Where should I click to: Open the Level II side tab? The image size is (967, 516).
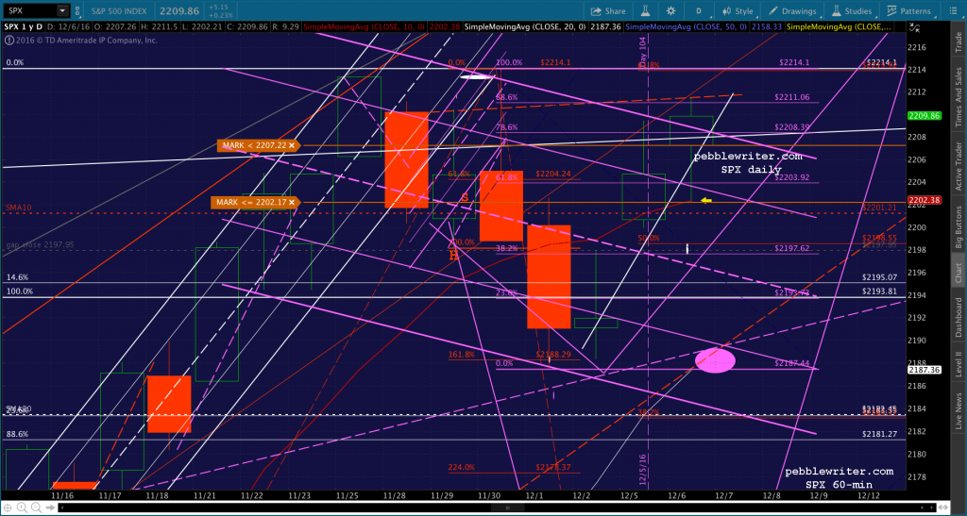coord(959,364)
